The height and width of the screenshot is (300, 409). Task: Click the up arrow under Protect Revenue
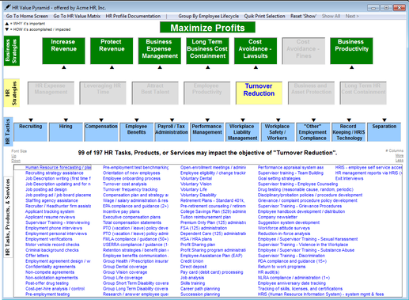tap(112, 67)
